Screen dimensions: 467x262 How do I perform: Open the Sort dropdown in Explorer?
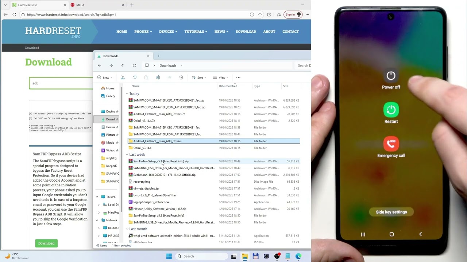click(199, 78)
